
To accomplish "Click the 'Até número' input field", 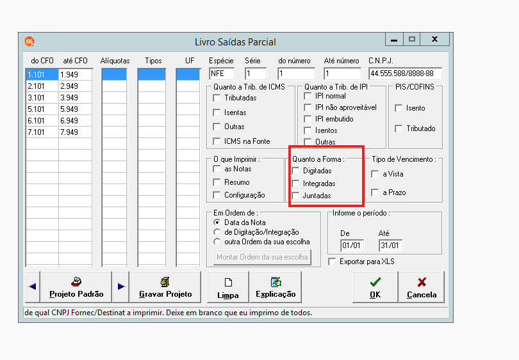I will (343, 74).
